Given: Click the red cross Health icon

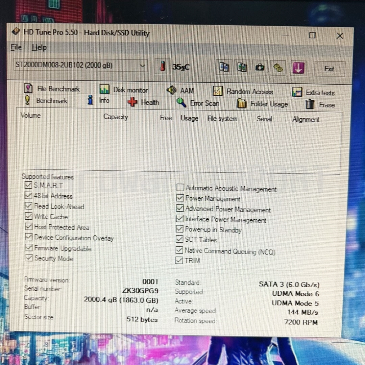Looking at the screenshot, I should tap(132, 102).
